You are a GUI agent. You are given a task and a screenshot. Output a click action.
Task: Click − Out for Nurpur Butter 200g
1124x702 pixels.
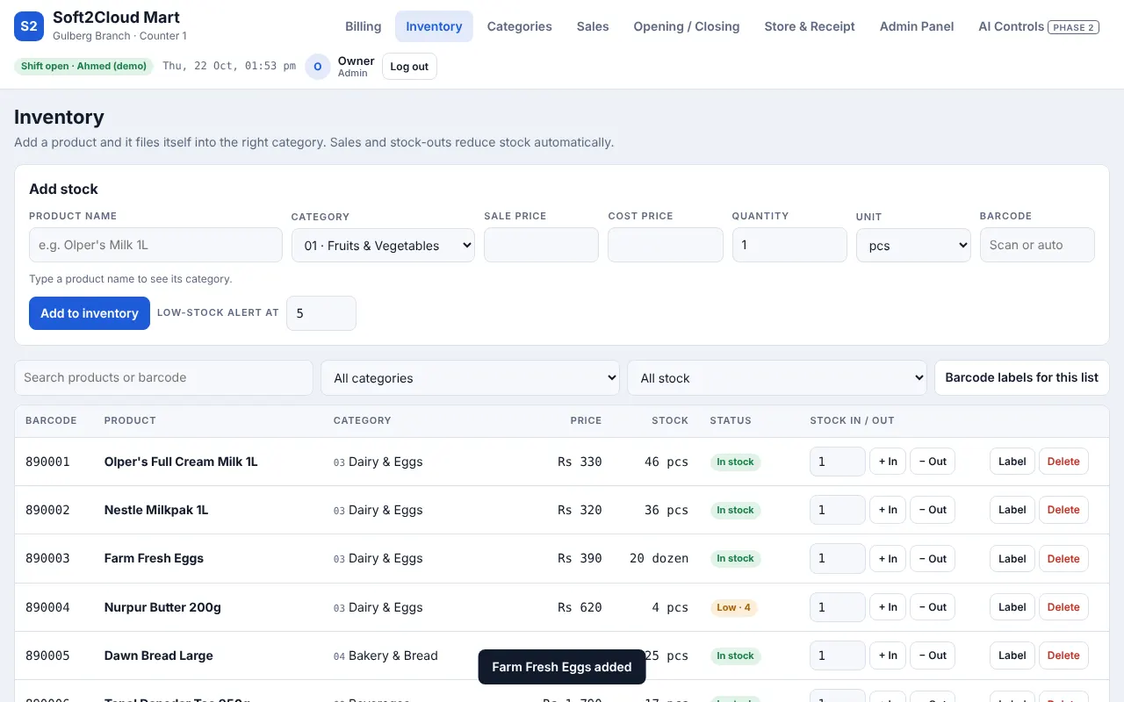[933, 607]
